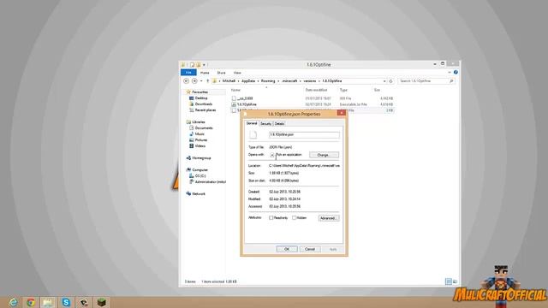Refresh the Explorer address bar
Screen dimensions: 548x308
tap(391, 81)
